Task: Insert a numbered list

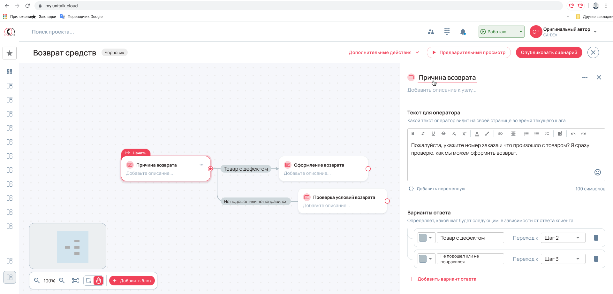Action: (x=526, y=134)
